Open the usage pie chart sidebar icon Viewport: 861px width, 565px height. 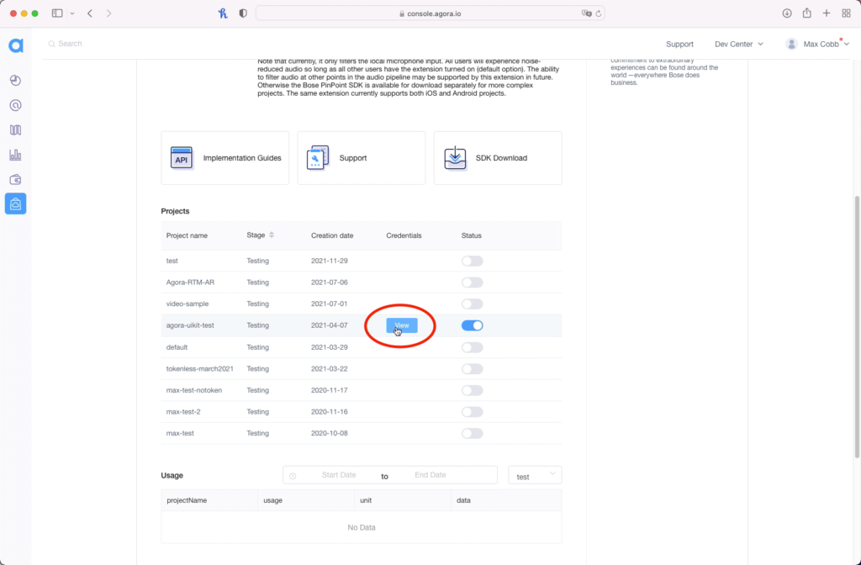[x=15, y=81]
